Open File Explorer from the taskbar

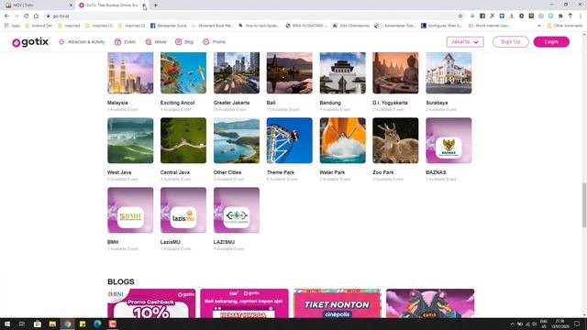(52, 324)
